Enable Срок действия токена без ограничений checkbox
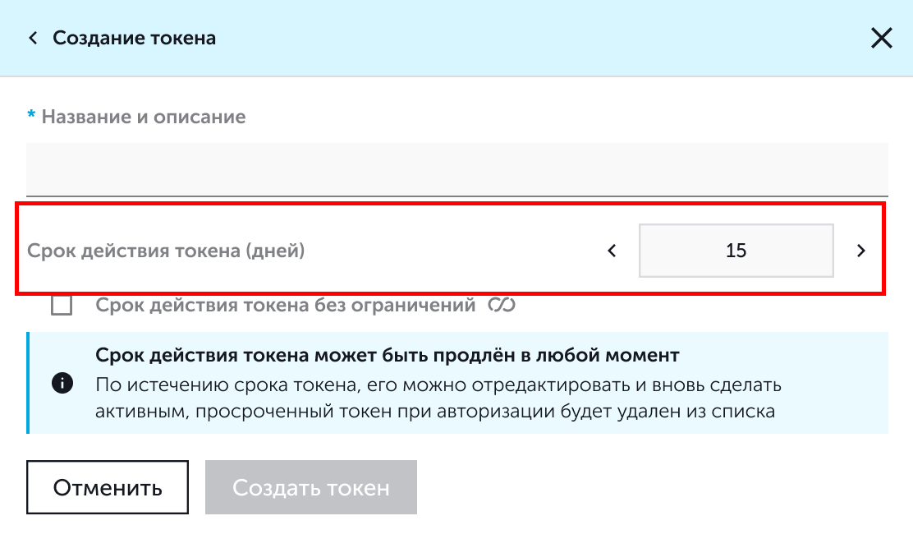 pyautogui.click(x=62, y=305)
